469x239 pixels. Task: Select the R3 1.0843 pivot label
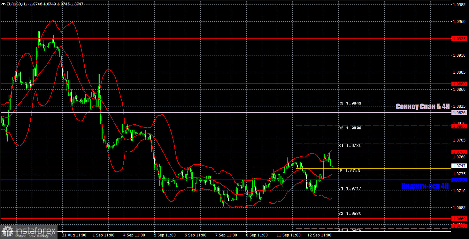click(x=350, y=103)
